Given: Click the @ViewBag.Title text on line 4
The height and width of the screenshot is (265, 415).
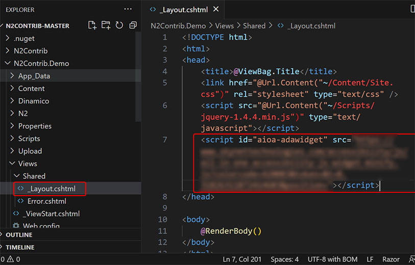Looking at the screenshot, I should 266,71.
